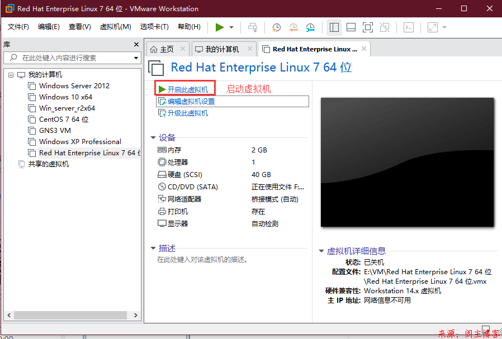Take a snapshot using the clock-plus icon
Viewport: 502px width, 339px height.
(x=276, y=27)
